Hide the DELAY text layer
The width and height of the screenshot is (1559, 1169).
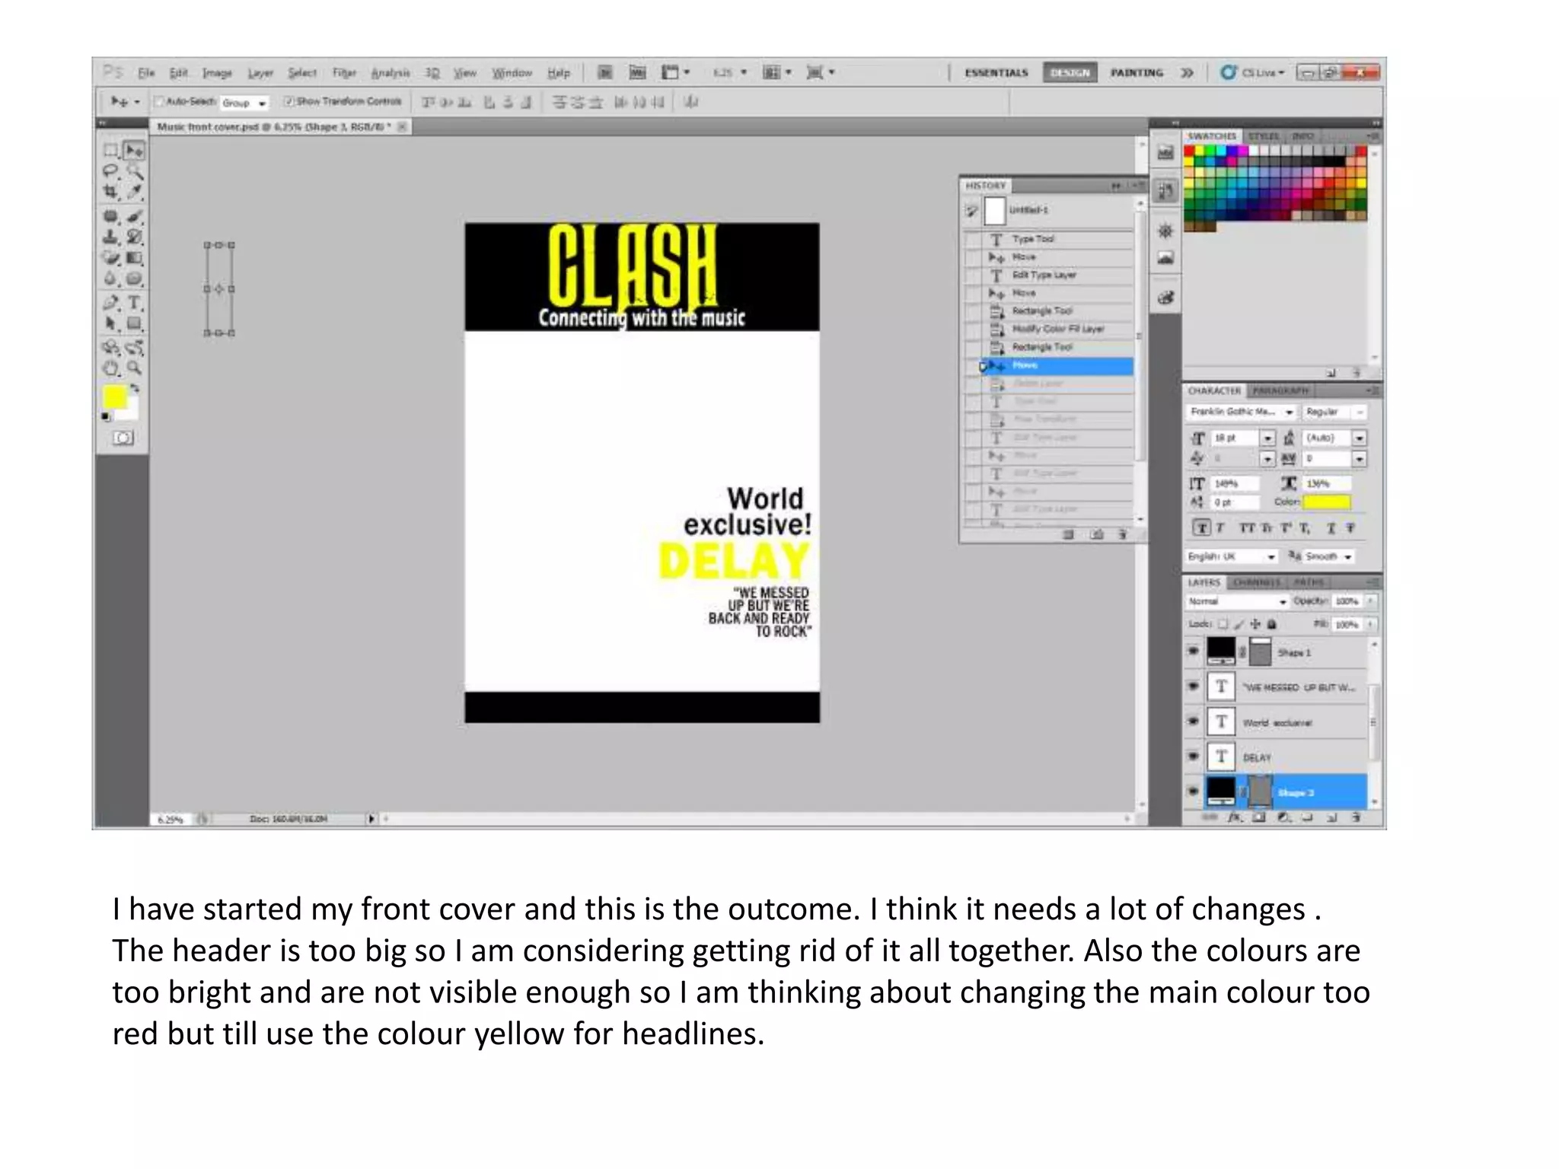pyautogui.click(x=1193, y=757)
